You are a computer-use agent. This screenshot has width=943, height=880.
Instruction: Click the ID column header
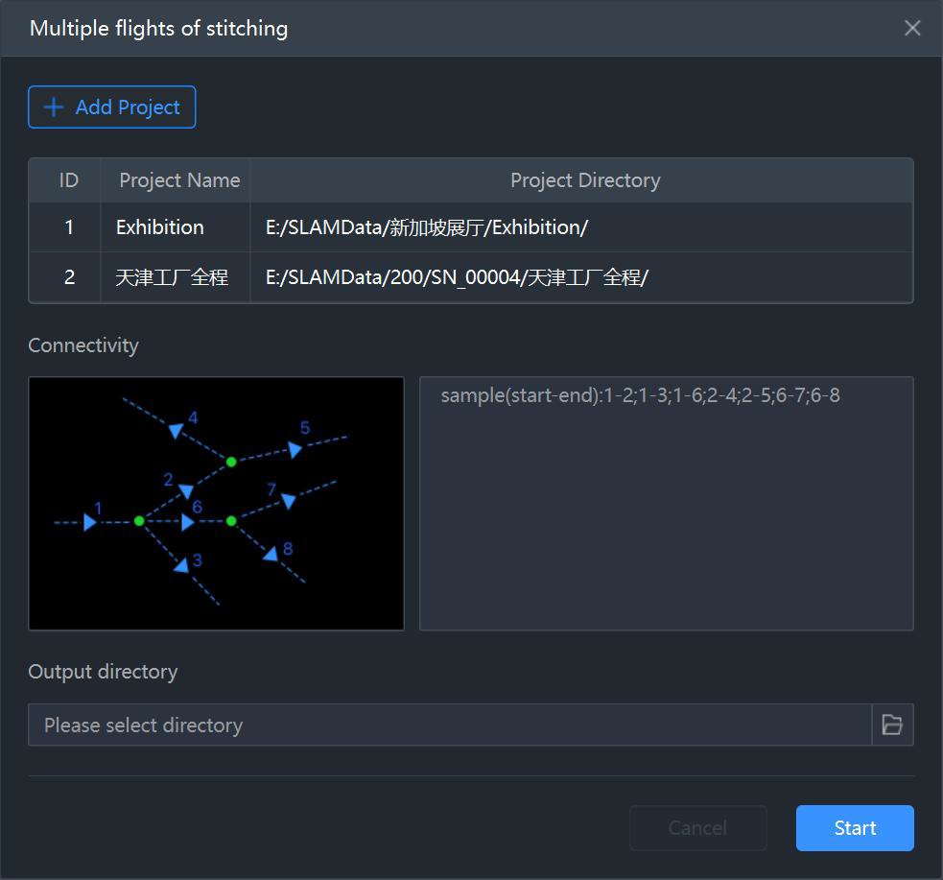(68, 180)
